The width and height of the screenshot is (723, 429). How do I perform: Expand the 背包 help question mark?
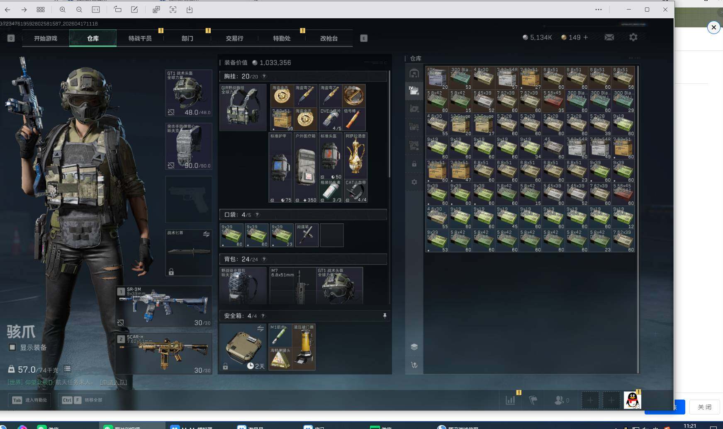point(264,259)
